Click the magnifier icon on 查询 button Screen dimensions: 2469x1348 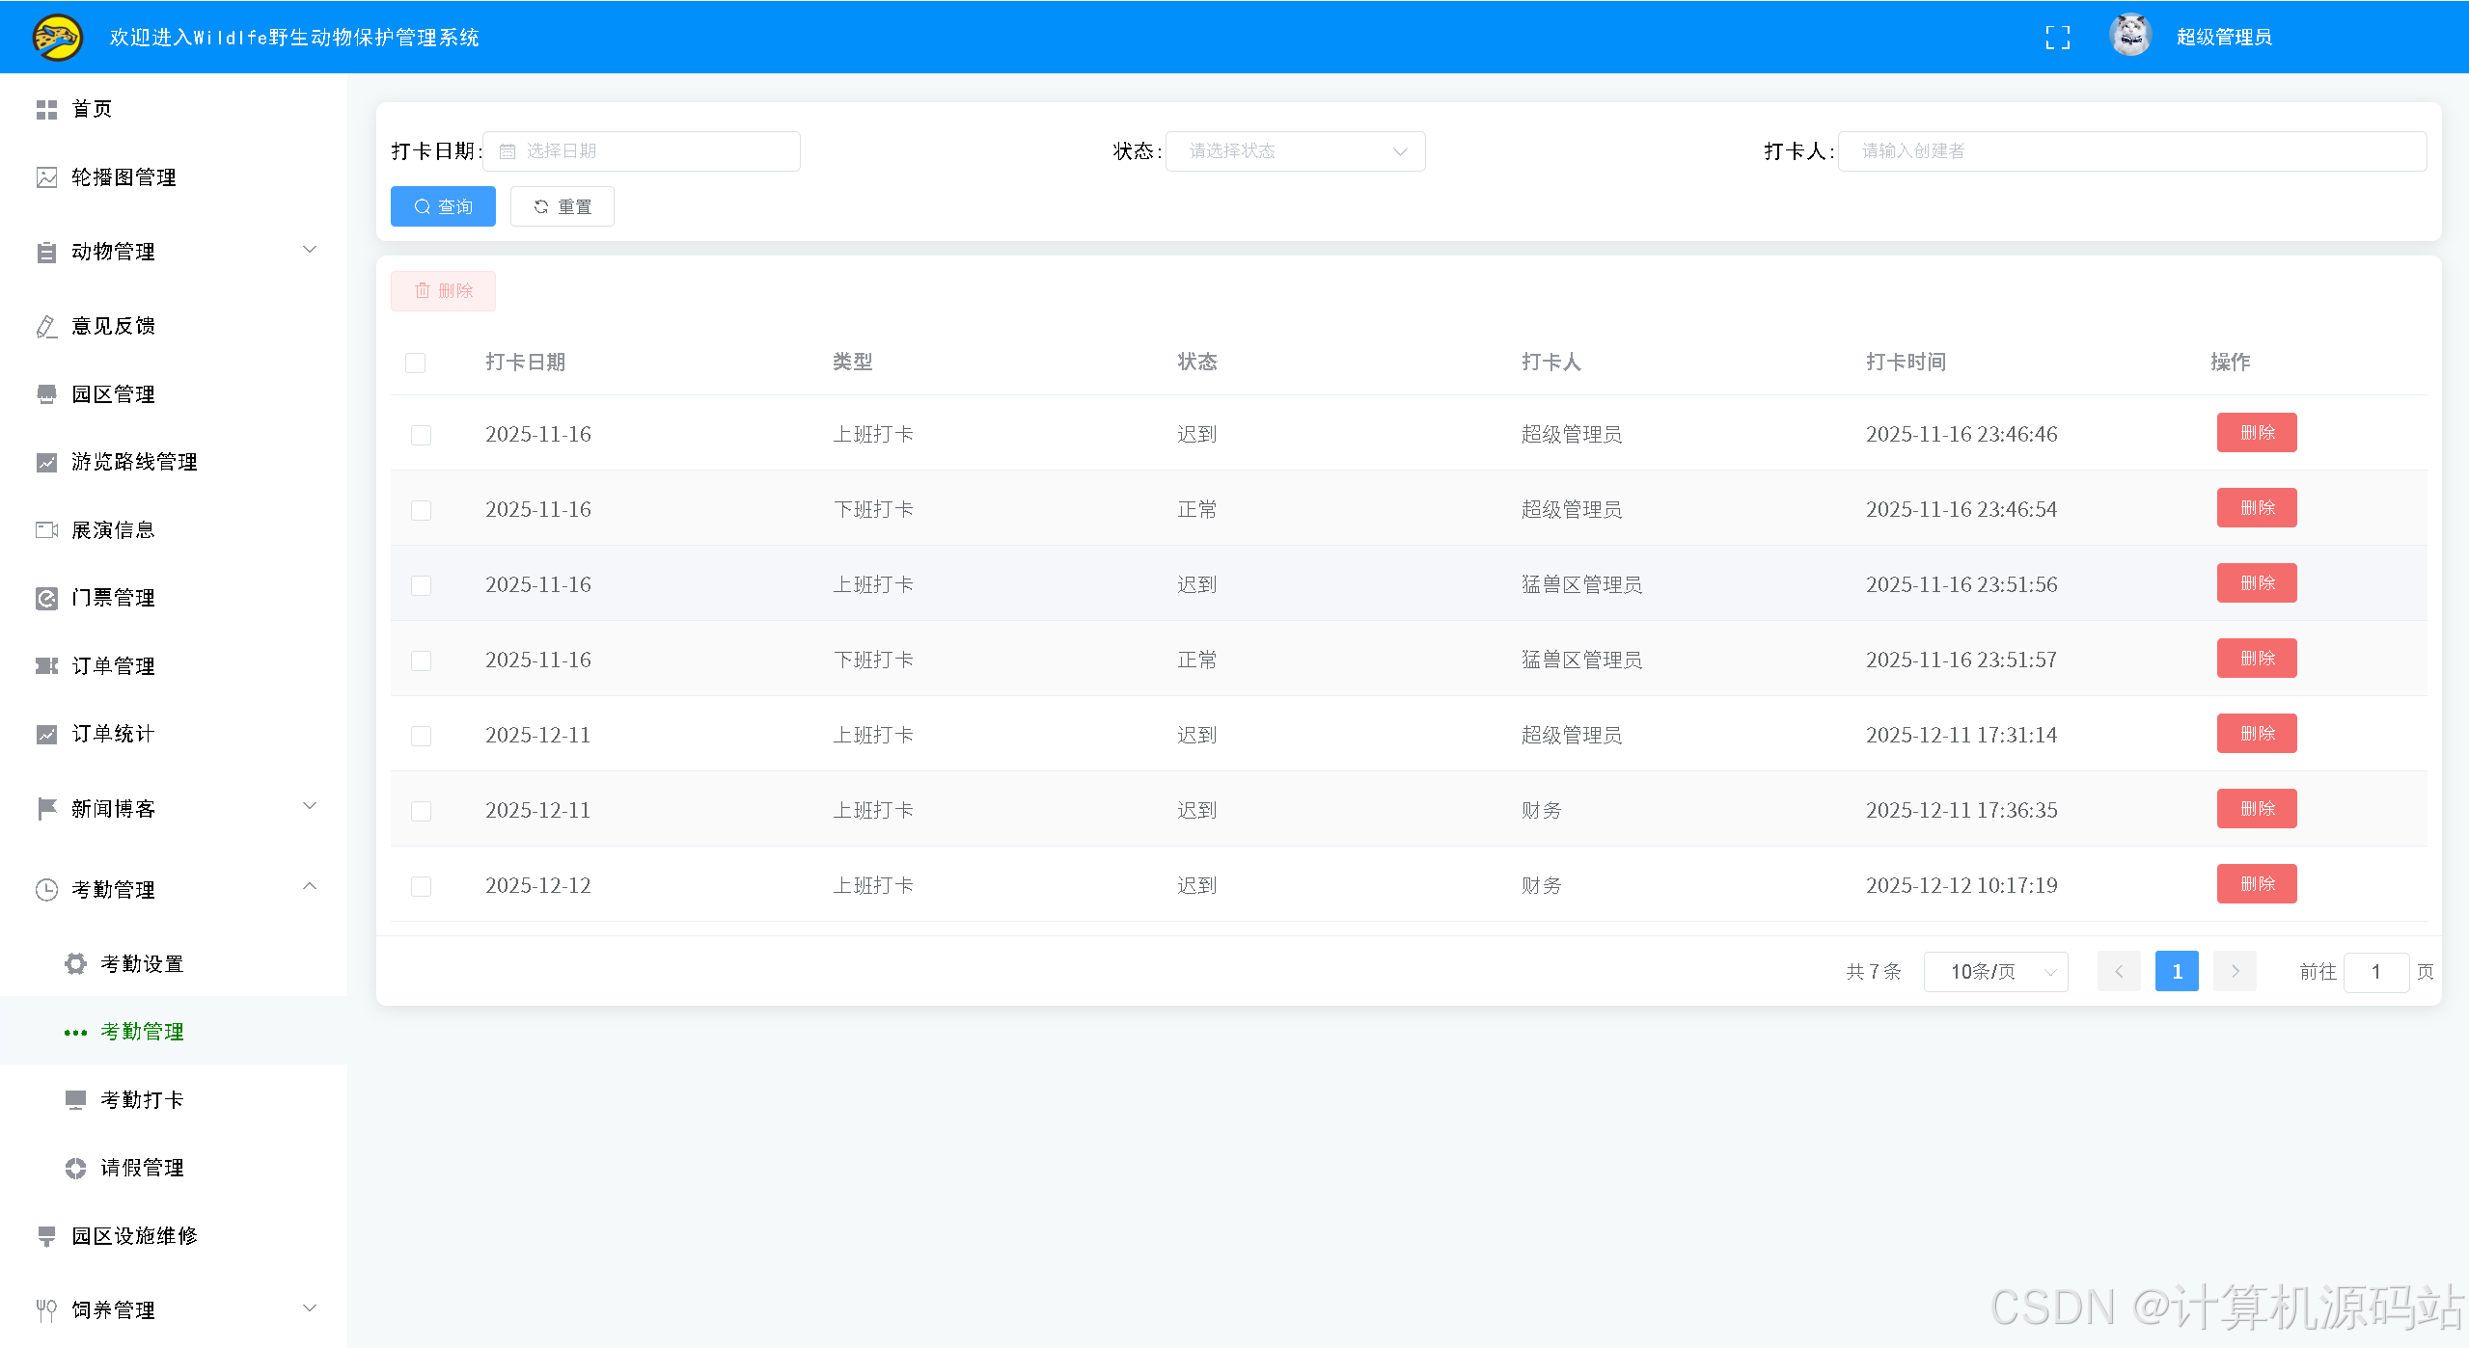[422, 206]
